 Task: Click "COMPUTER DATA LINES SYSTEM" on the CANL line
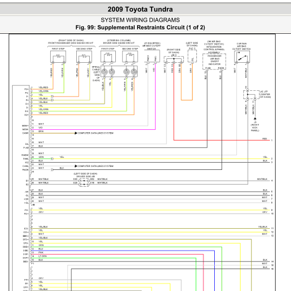pos(96,166)
